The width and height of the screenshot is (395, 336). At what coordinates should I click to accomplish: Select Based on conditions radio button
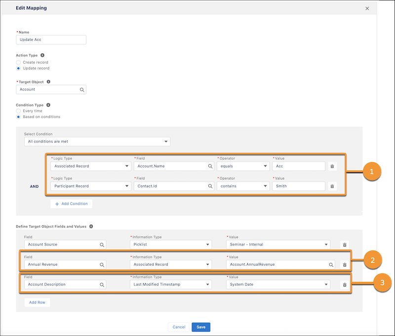[19, 117]
